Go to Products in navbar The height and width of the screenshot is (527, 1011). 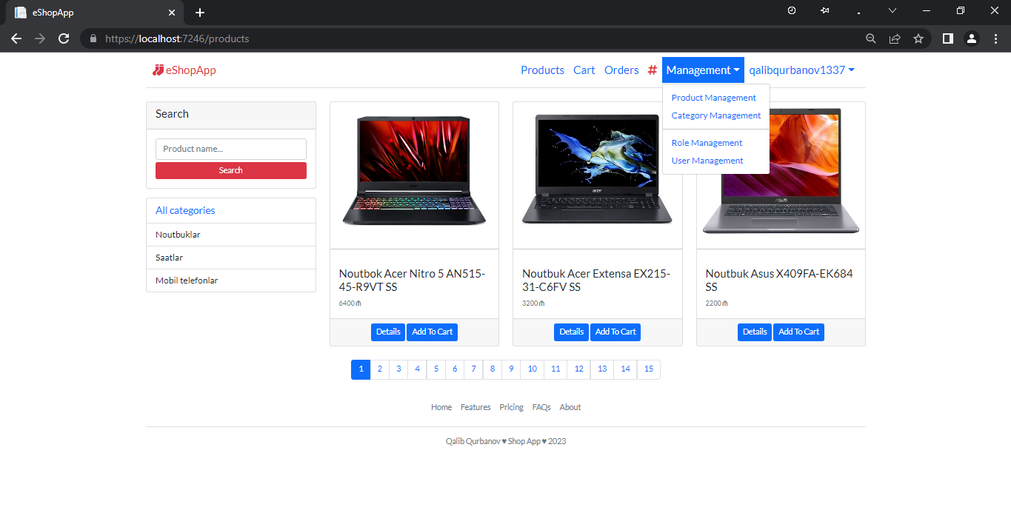click(542, 70)
